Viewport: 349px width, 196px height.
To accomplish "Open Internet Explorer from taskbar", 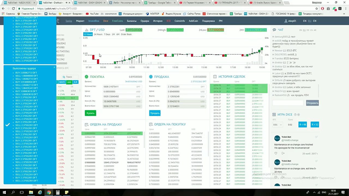I will (x=40, y=192).
